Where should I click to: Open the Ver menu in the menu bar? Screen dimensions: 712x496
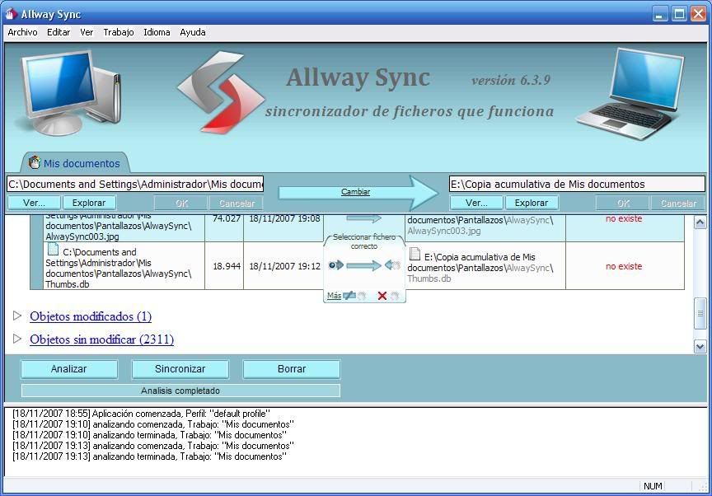pos(87,32)
